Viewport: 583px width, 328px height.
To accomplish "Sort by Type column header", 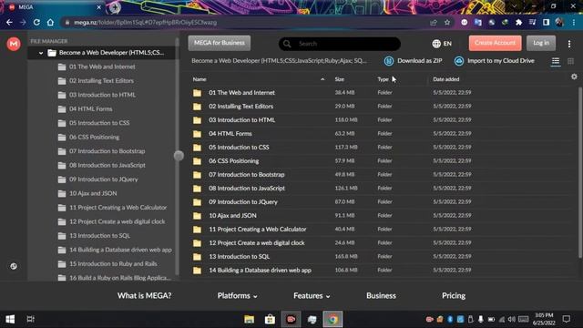I will click(x=383, y=79).
